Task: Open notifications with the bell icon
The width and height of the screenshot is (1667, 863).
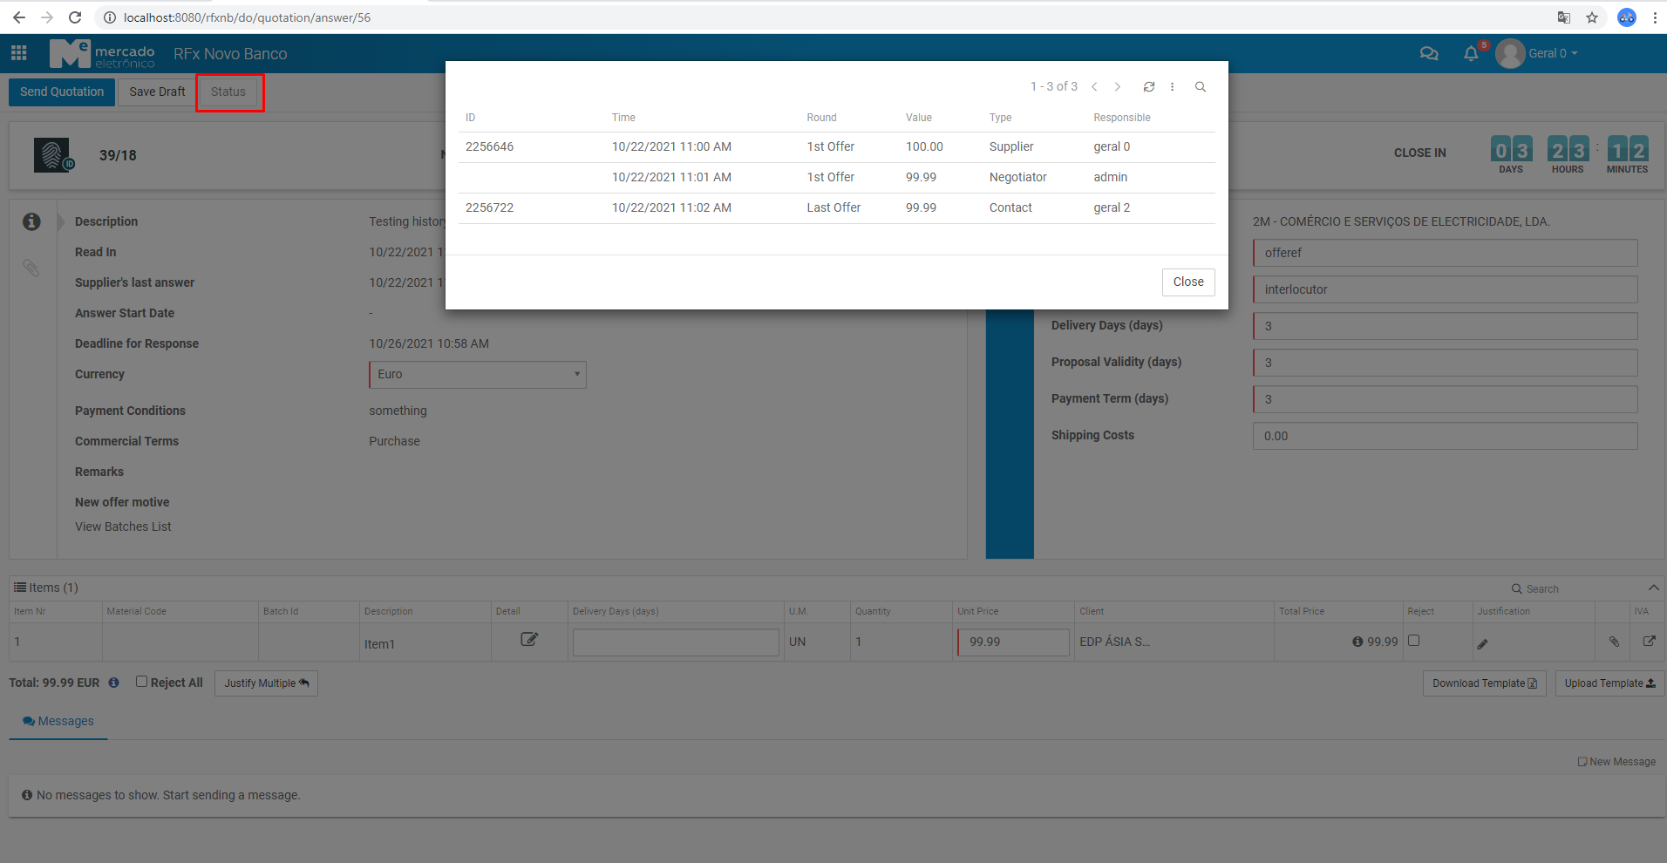Action: 1472,53
